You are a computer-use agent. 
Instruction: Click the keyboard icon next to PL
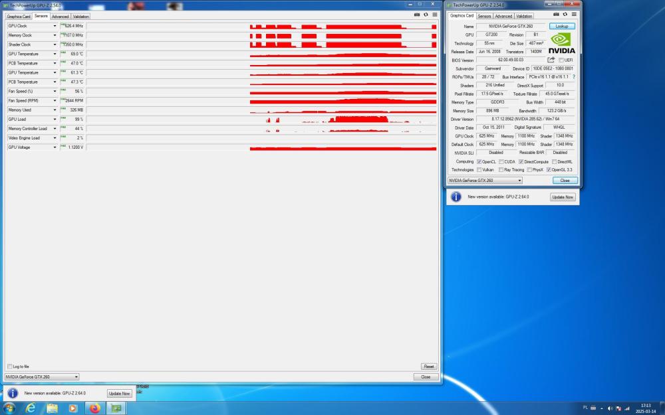pyautogui.click(x=593, y=408)
